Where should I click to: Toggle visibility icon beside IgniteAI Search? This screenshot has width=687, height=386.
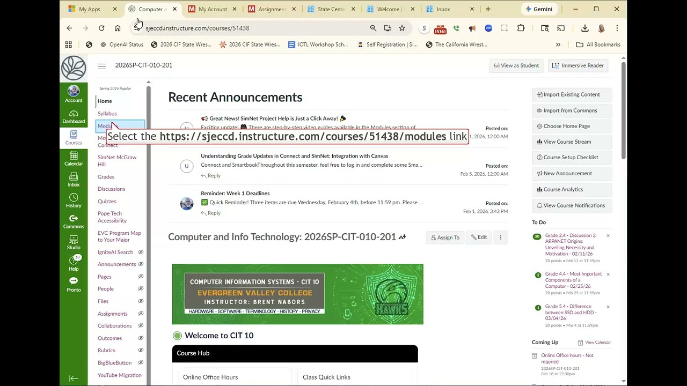[141, 252]
